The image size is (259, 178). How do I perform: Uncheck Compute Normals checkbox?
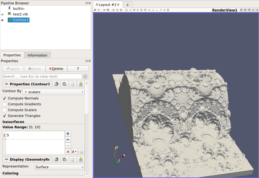point(5,98)
